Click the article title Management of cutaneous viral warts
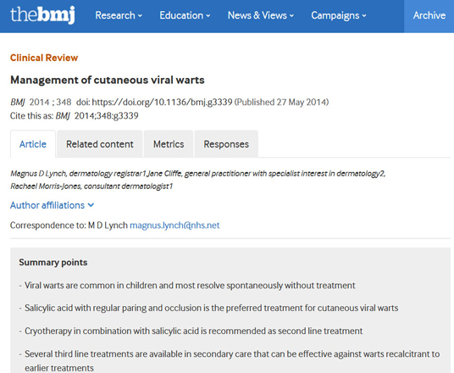 (108, 80)
